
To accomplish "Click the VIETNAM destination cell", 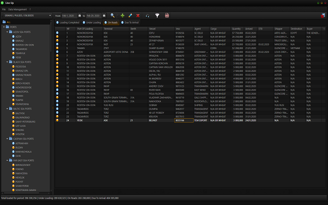I will [x=297, y=48].
